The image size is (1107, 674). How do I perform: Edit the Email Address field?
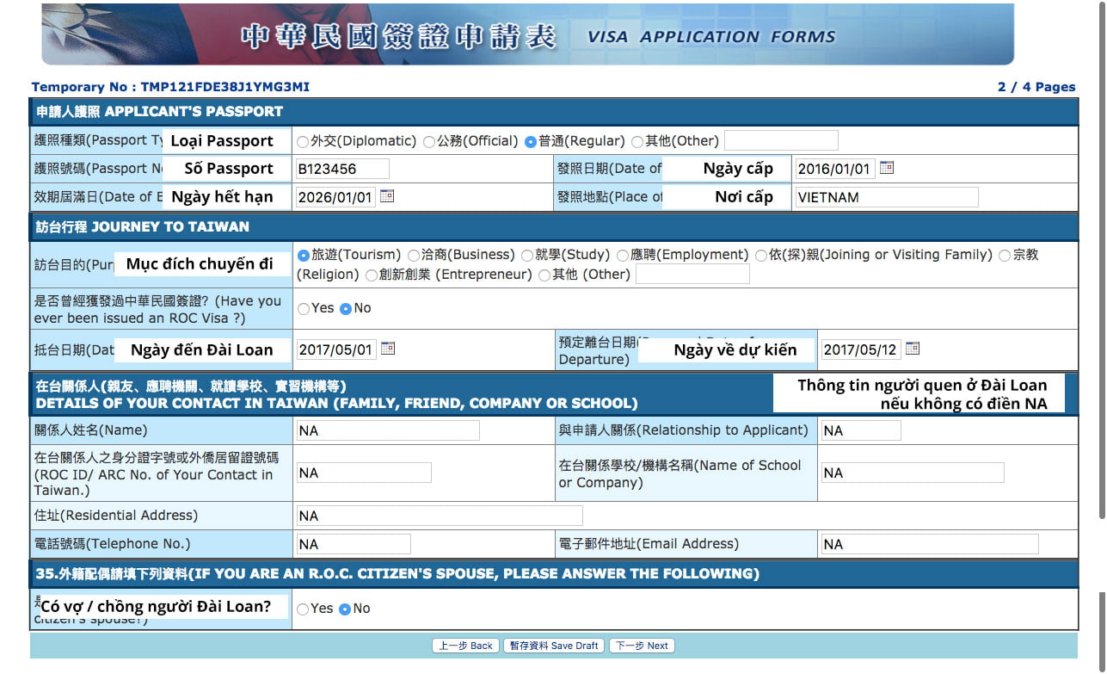tap(930, 544)
